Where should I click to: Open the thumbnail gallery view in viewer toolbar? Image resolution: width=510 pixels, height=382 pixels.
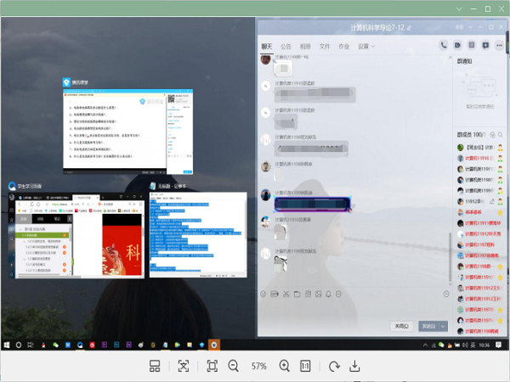[155, 366]
